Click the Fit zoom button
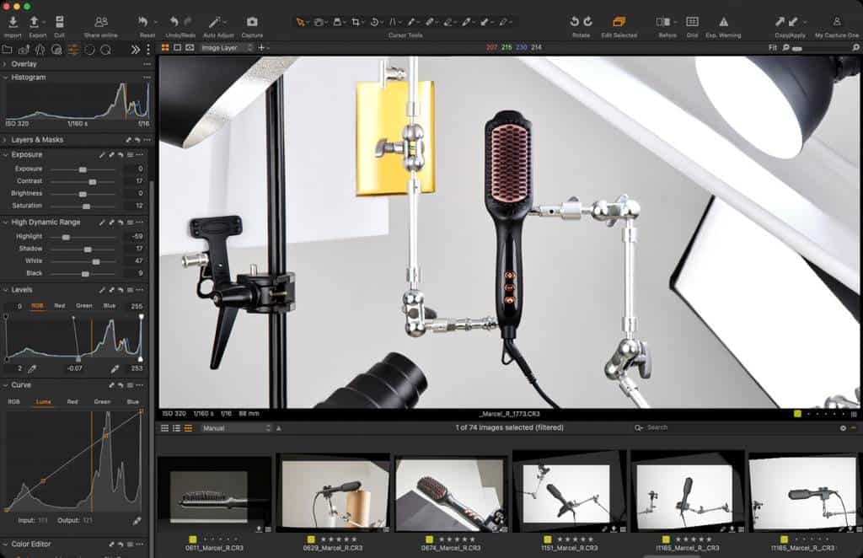This screenshot has height=558, width=863. [x=773, y=48]
